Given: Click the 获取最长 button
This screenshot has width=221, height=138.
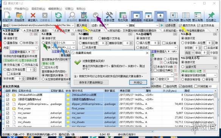Looking at the screenshot, I should click(32, 79).
